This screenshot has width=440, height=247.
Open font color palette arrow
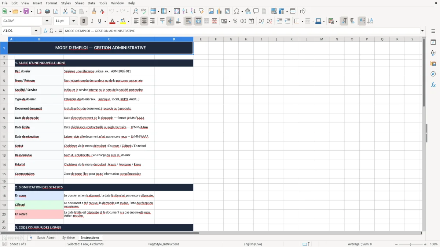click(118, 21)
